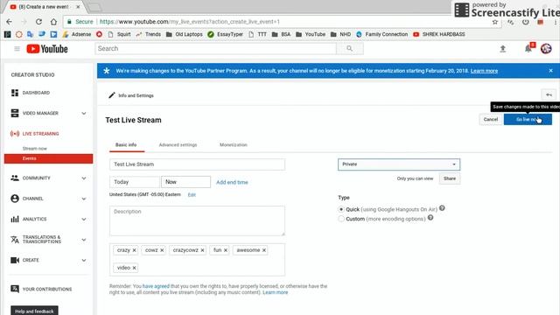Switch to the Monetization tab
The image size is (560, 315).
click(234, 144)
